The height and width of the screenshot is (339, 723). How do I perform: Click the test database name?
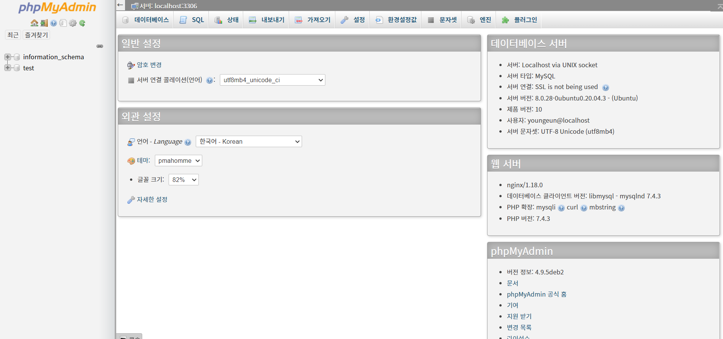coord(29,68)
